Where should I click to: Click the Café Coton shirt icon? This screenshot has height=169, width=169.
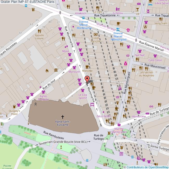pyautogui.click(x=155, y=56)
